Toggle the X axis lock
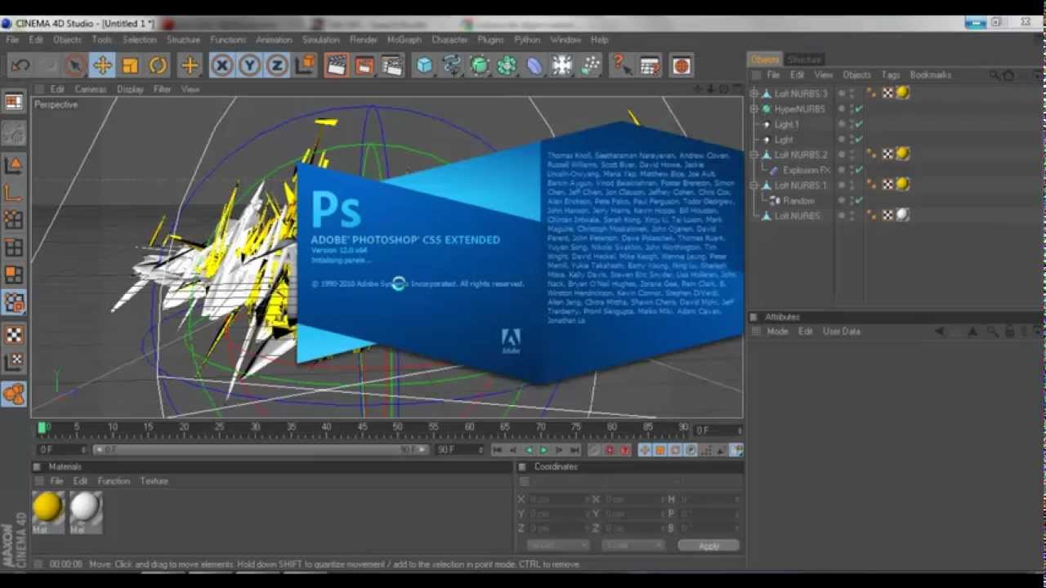The image size is (1046, 588). (221, 65)
